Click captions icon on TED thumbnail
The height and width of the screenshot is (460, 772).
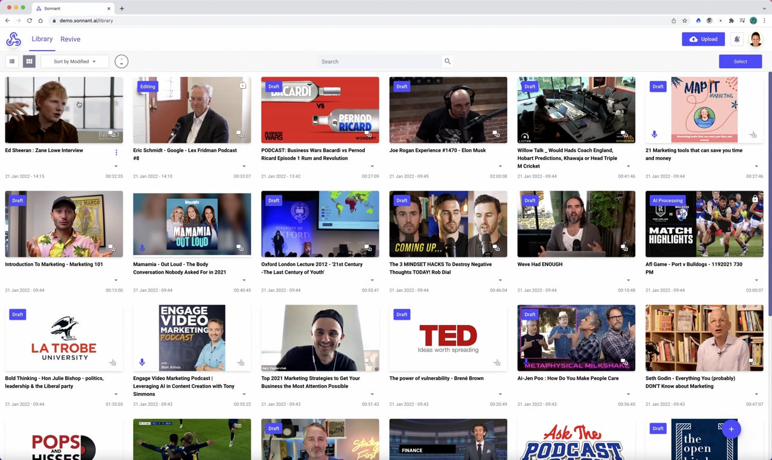coord(496,362)
